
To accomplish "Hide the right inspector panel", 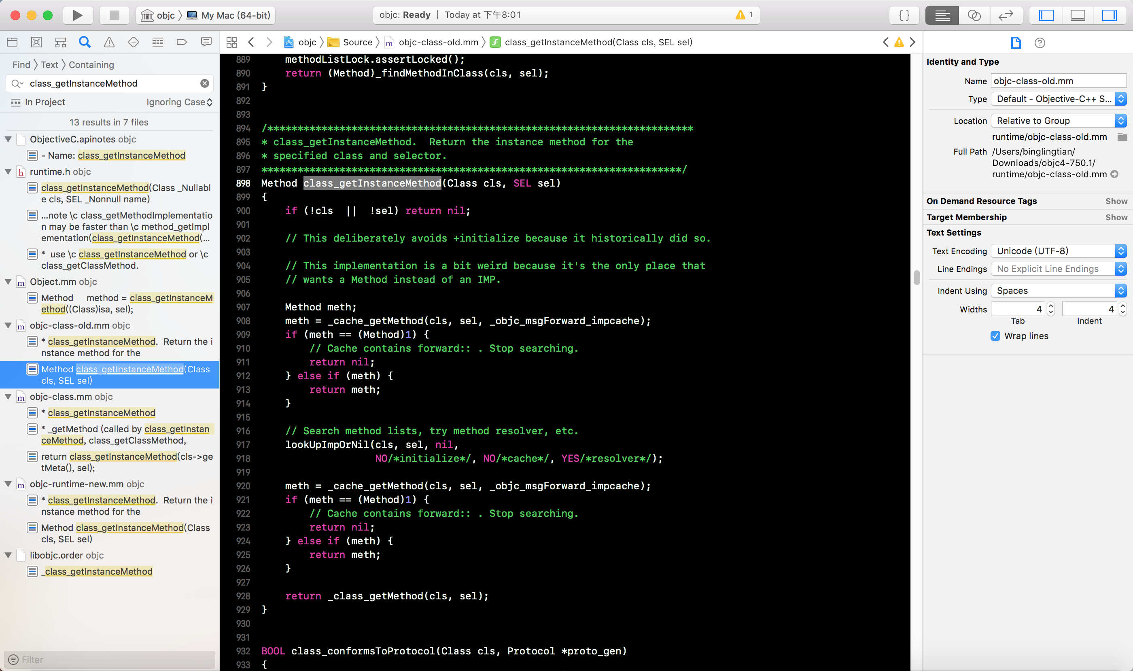I will coord(1109,15).
